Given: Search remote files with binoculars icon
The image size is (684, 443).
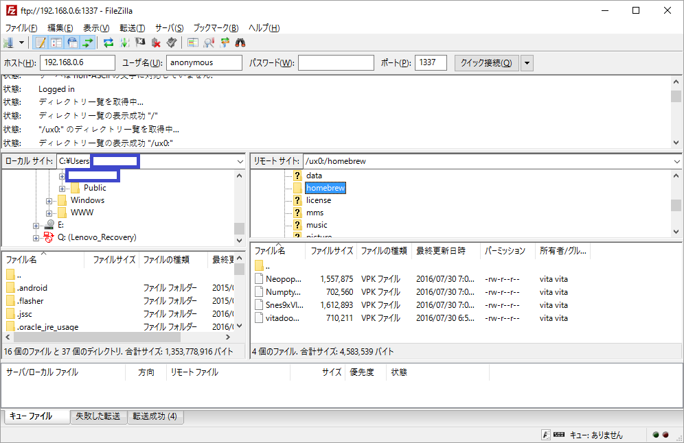Looking at the screenshot, I should pos(240,43).
